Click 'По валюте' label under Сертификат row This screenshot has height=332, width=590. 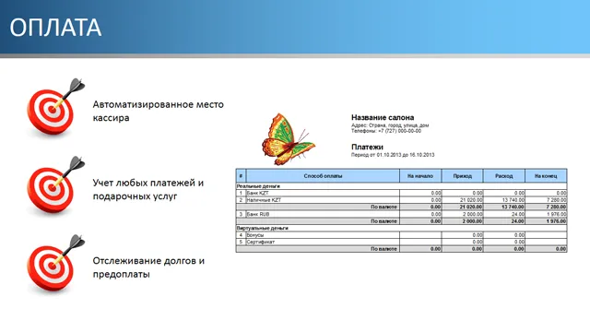[383, 249]
